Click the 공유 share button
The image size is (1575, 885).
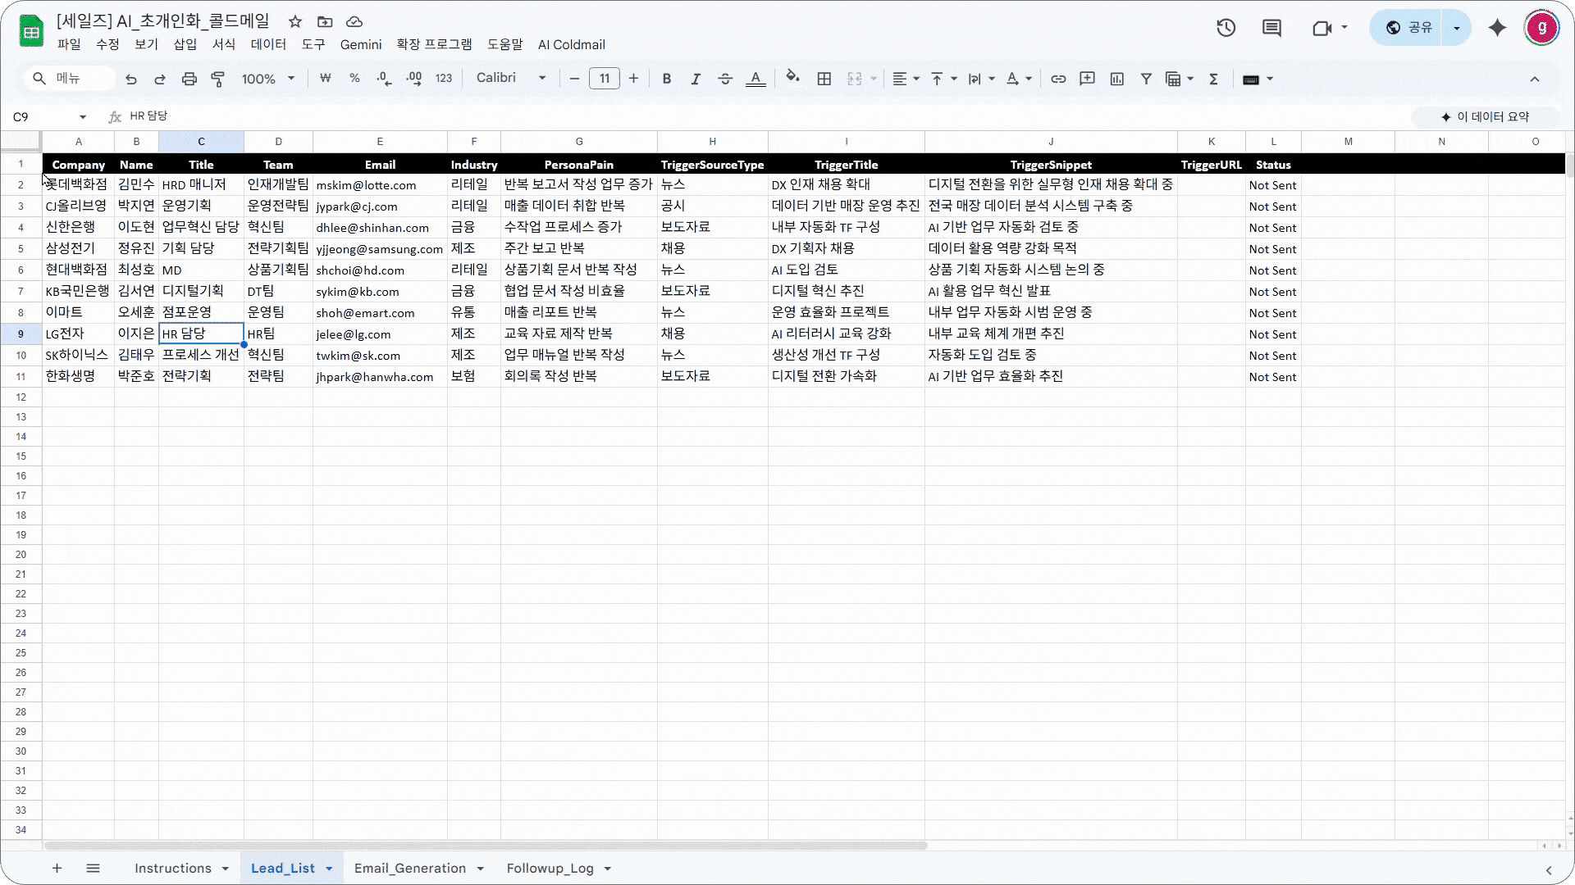[x=1409, y=28]
